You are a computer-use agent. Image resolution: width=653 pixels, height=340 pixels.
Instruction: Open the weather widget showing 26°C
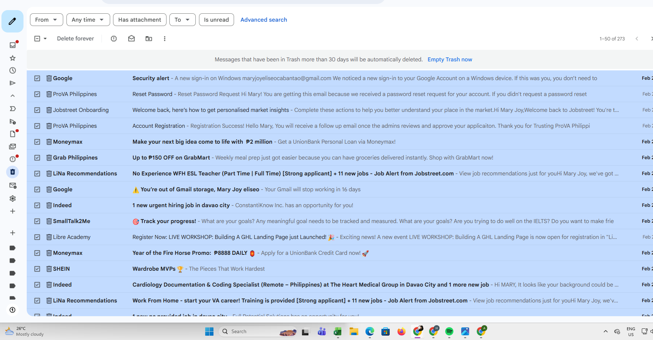[x=25, y=331]
